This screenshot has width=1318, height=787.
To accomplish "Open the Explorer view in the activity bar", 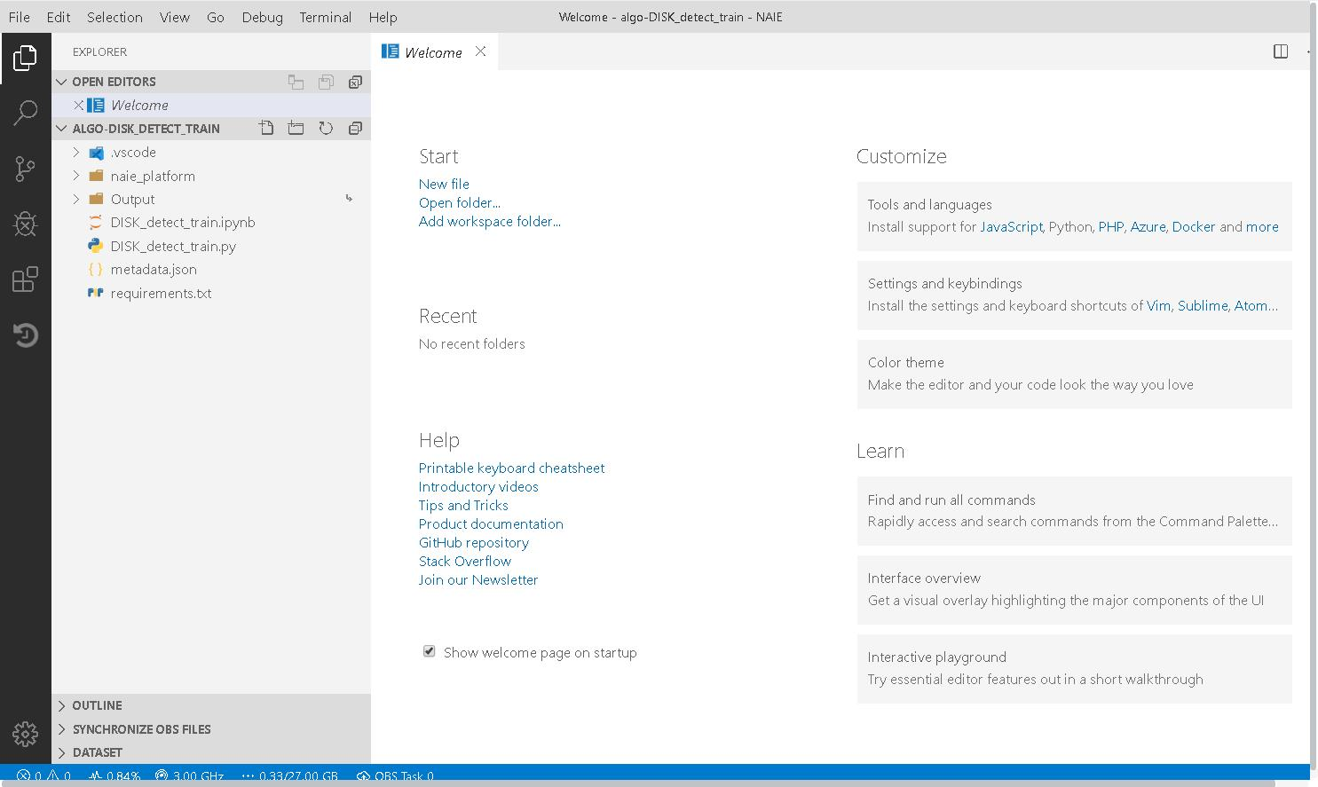I will tap(25, 59).
